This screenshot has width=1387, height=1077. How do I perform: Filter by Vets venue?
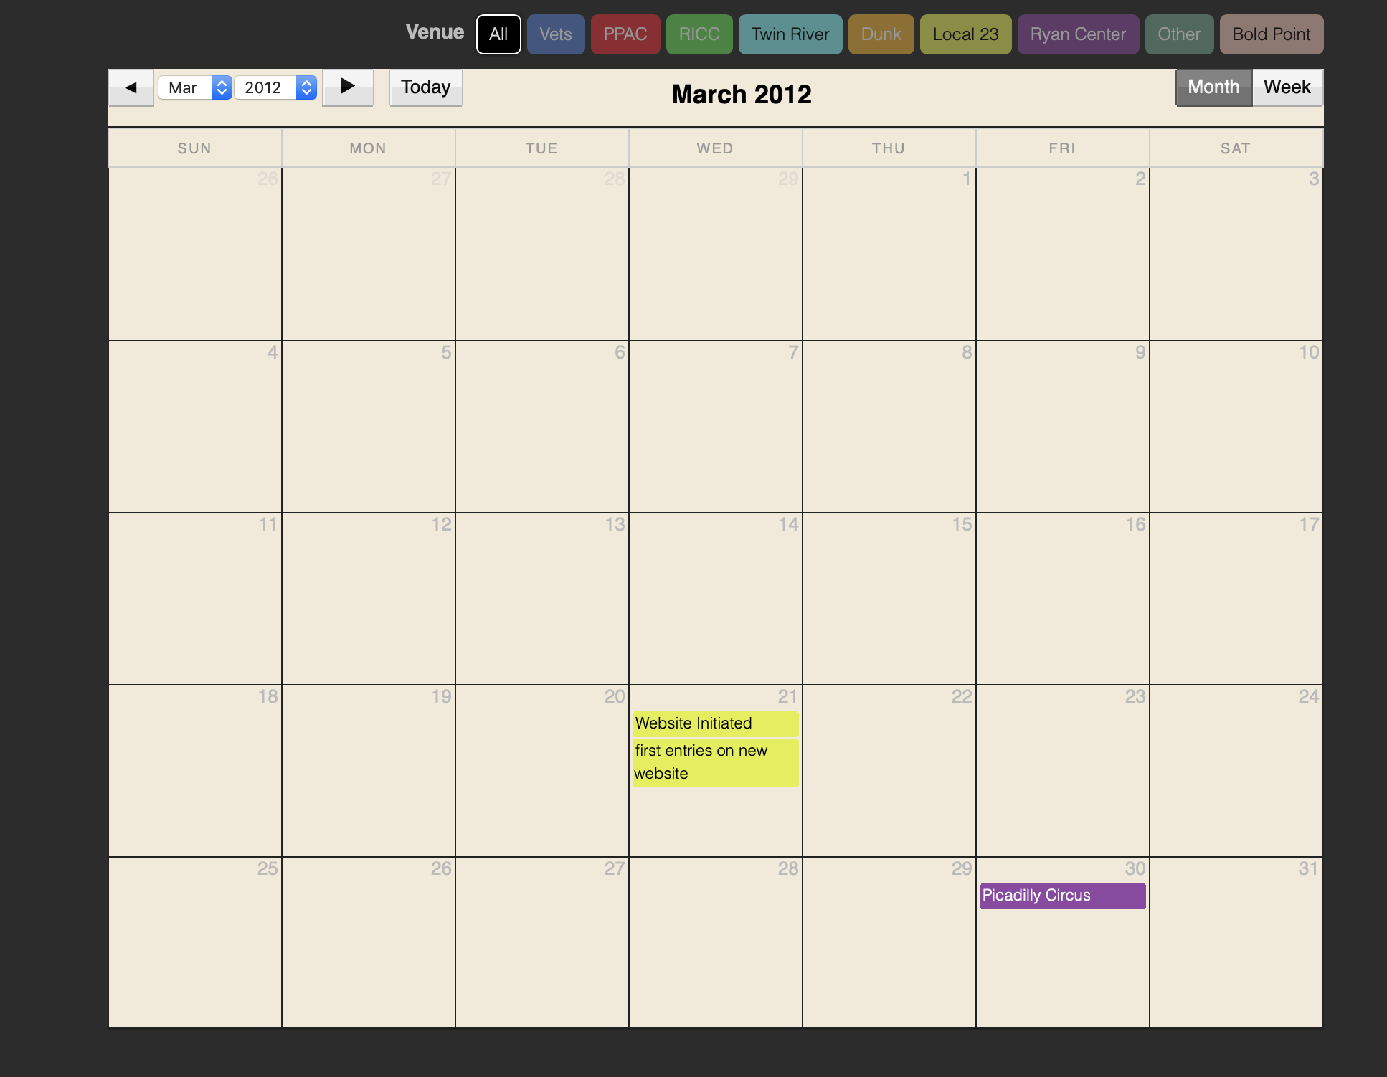[556, 34]
